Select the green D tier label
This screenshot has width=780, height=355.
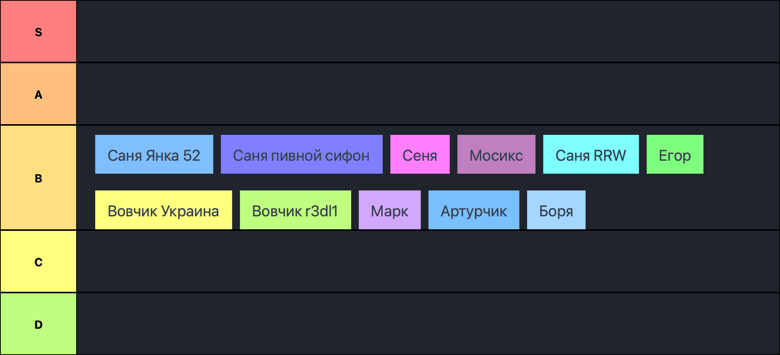point(38,324)
